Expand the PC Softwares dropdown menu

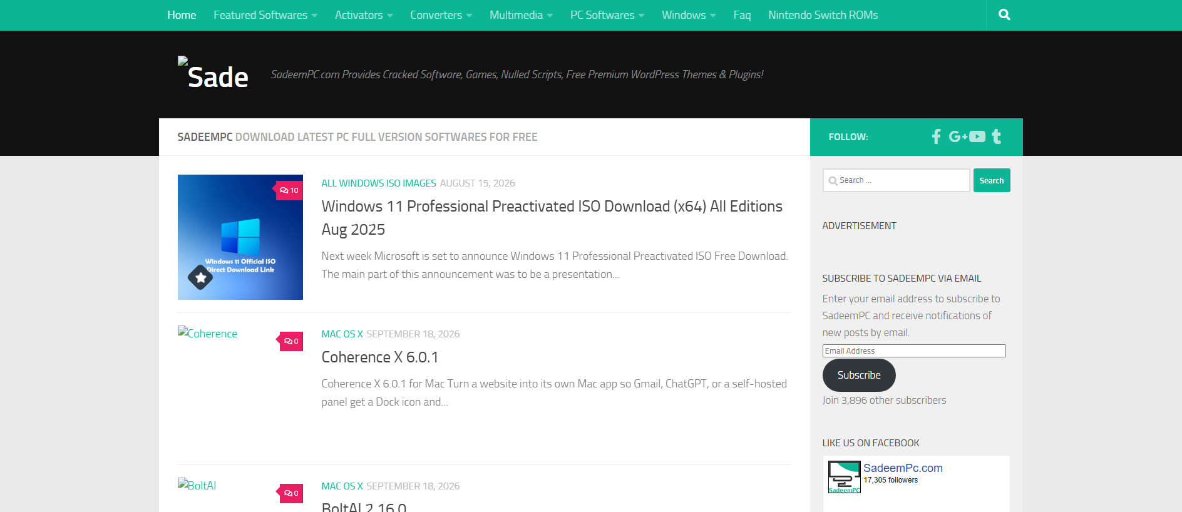pyautogui.click(x=607, y=15)
